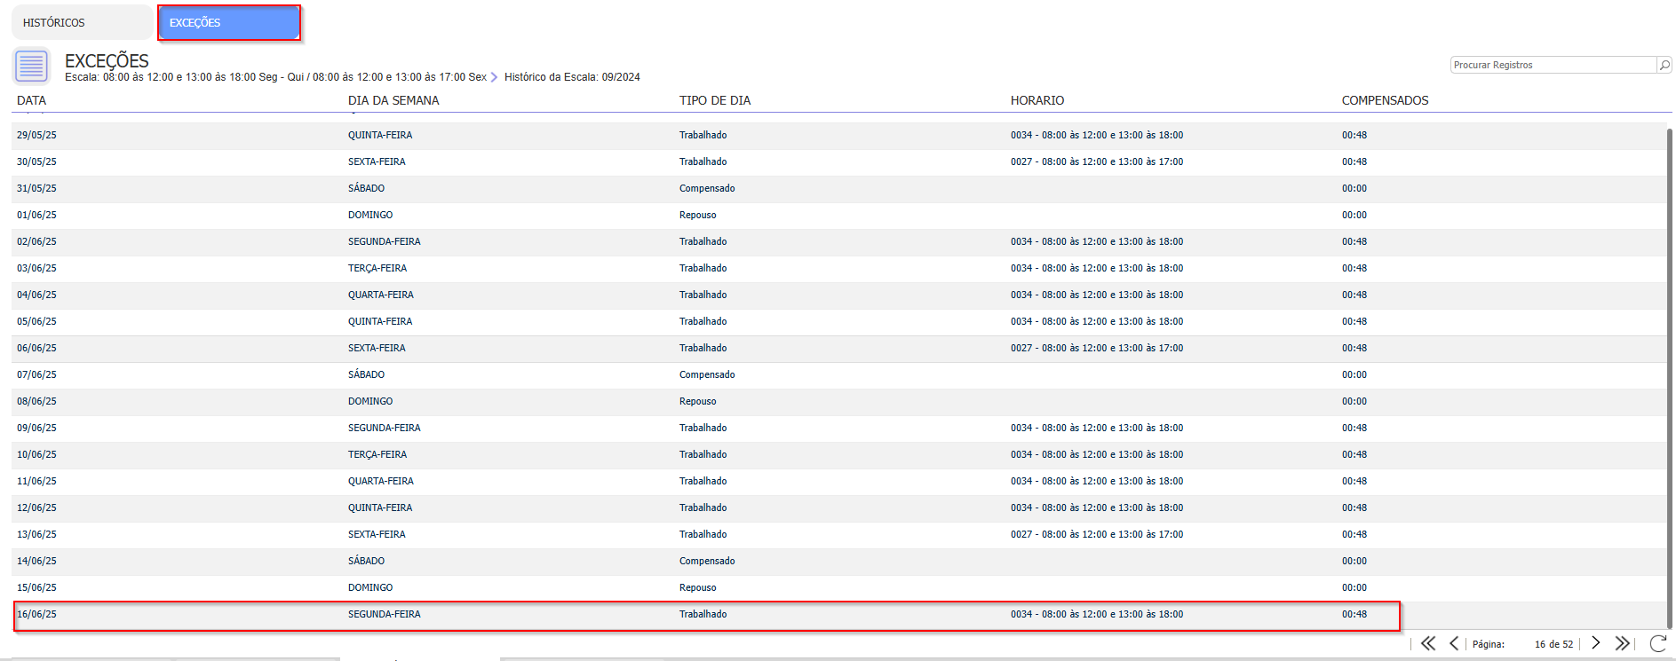The image size is (1676, 661).
Task: Select the row dated 06/06/25
Action: (x=839, y=348)
